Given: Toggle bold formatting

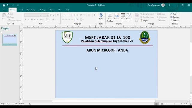Looking at the screenshot, I should coord(26,19).
